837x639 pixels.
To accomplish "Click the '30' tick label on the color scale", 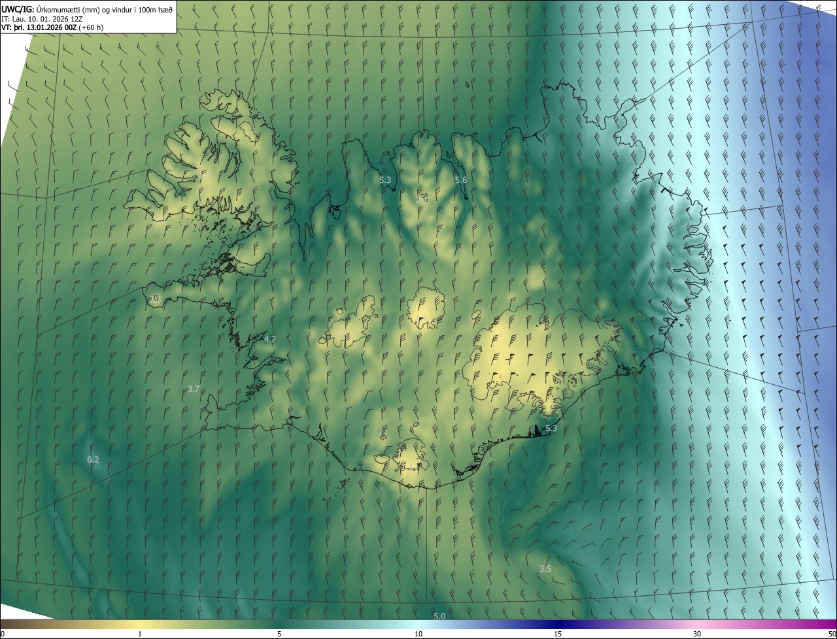I will click(697, 634).
